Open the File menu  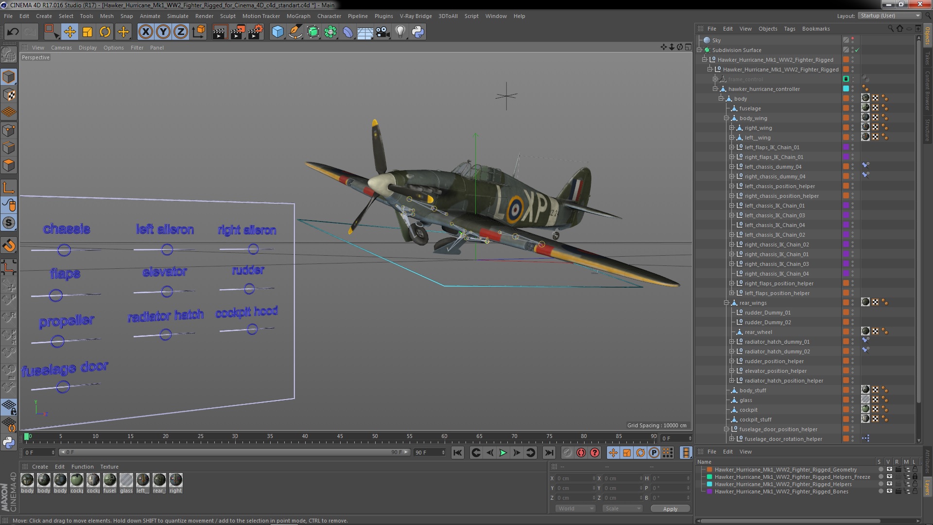[x=8, y=16]
